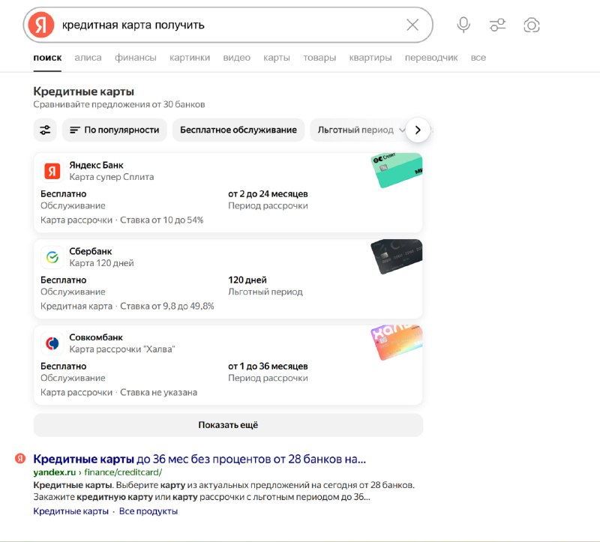Image resolution: width=600 pixels, height=542 pixels.
Task: Click 'Ставка от 10 до 54%' text
Action: (162, 220)
